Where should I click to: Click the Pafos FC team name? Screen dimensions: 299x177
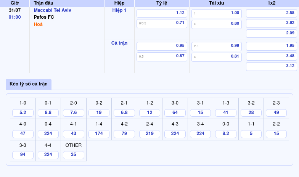click(44, 17)
